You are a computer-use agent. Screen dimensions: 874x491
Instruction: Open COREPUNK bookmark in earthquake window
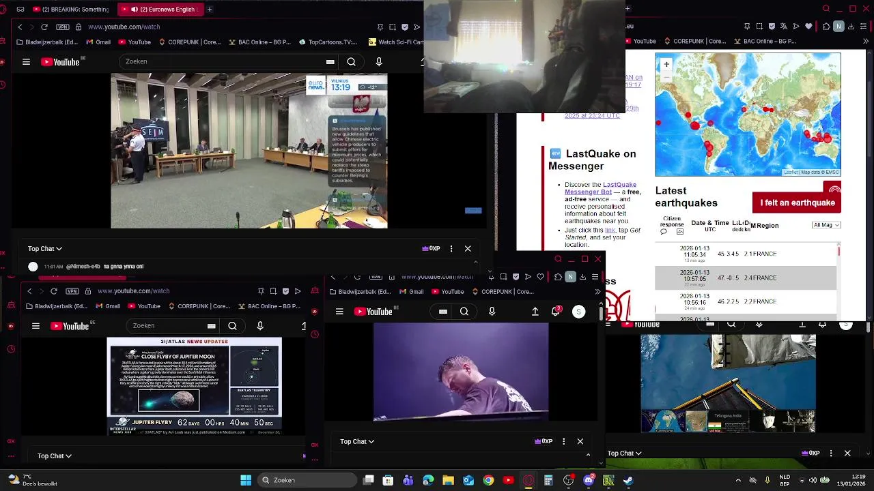tap(694, 42)
